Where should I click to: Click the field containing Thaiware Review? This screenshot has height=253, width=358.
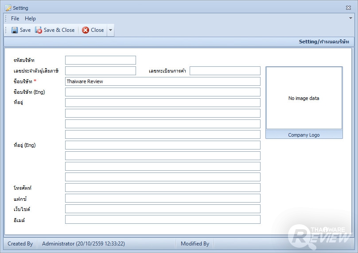pyautogui.click(x=163, y=81)
